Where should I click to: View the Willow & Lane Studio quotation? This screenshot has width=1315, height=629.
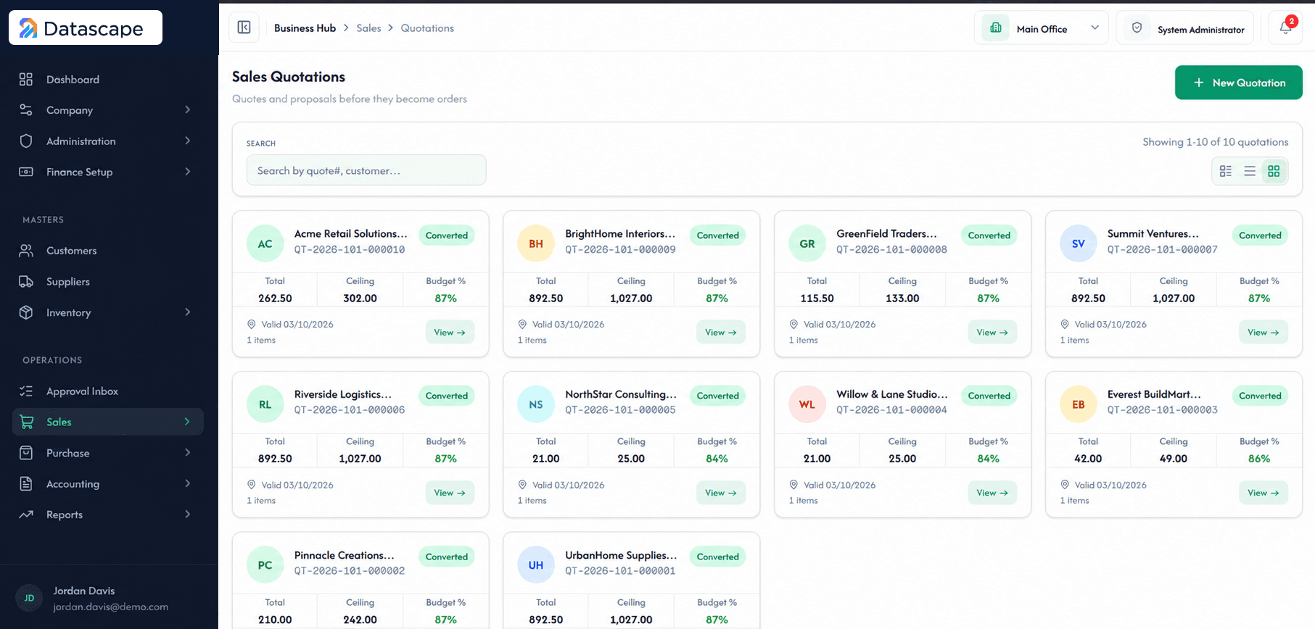tap(992, 493)
